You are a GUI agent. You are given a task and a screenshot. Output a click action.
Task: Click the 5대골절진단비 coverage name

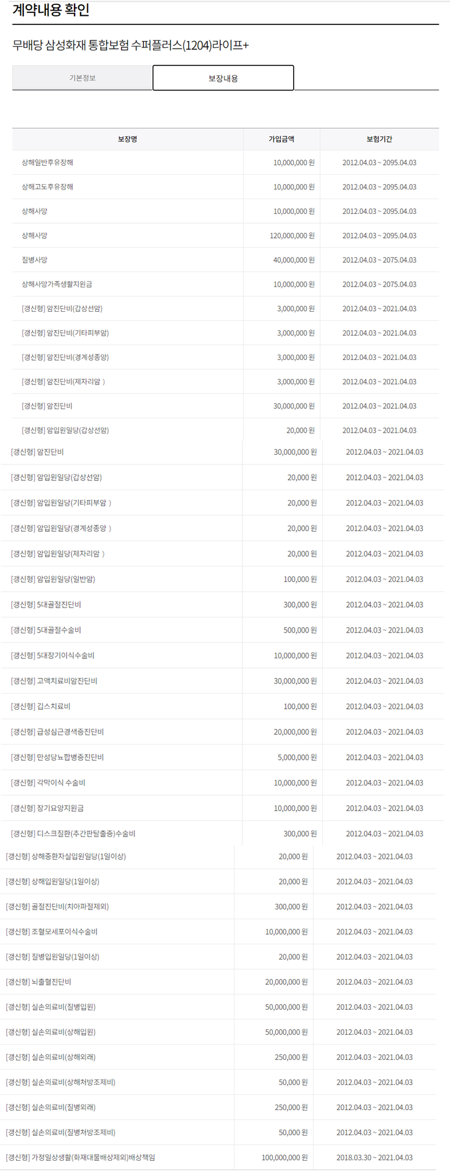pyautogui.click(x=46, y=605)
